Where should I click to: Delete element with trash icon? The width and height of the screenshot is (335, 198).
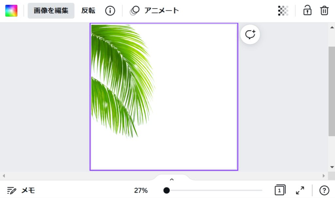point(324,11)
